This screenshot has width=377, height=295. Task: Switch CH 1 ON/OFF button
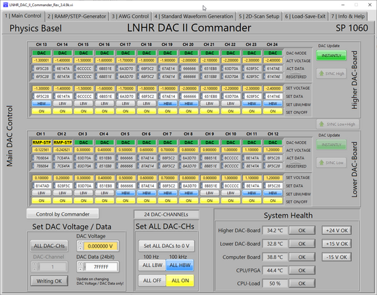tap(41, 201)
